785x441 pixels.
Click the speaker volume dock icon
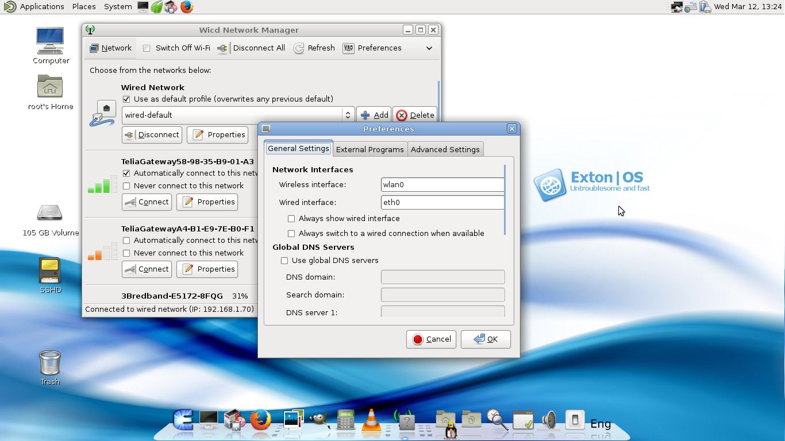(549, 420)
